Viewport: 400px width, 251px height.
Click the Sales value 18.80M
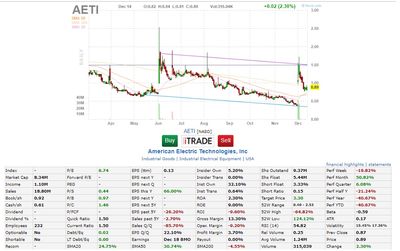(x=43, y=191)
